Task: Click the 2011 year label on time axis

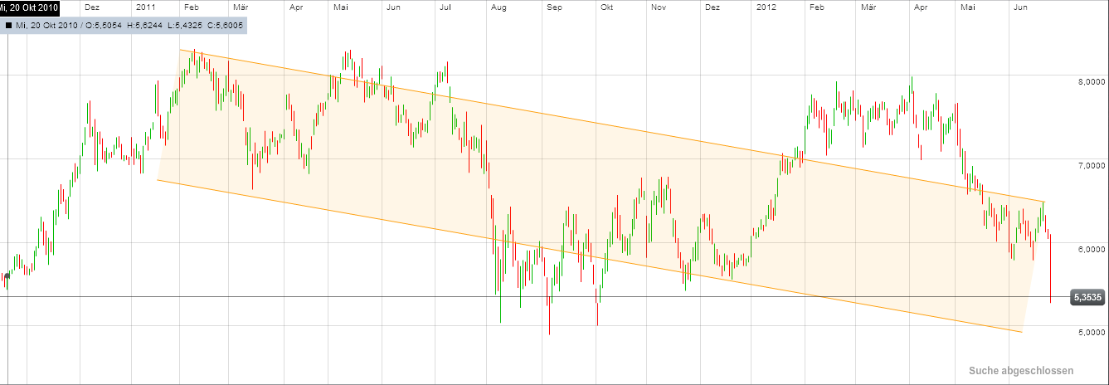Action: tap(145, 7)
